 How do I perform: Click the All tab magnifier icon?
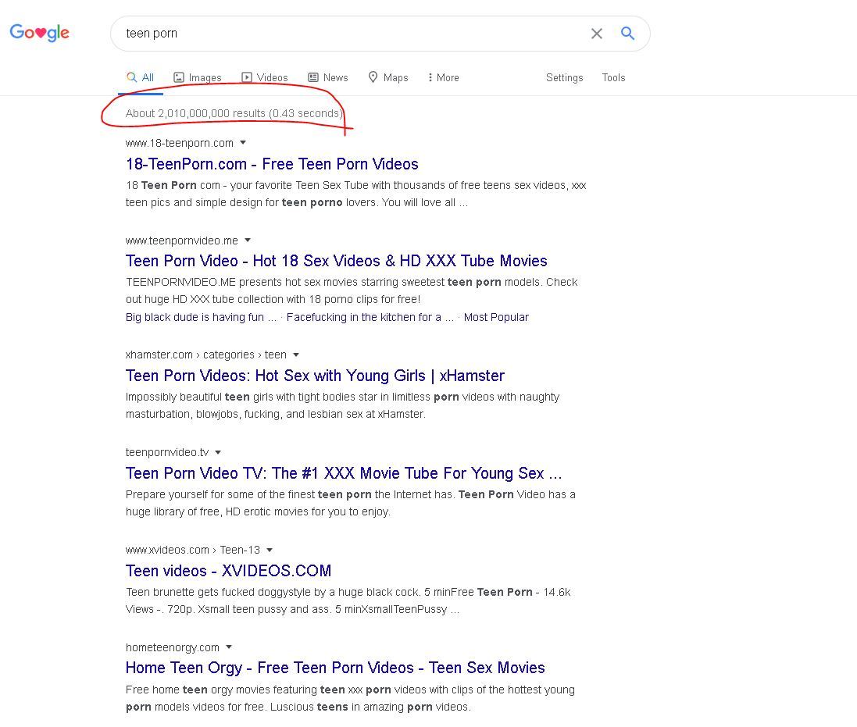click(x=131, y=77)
